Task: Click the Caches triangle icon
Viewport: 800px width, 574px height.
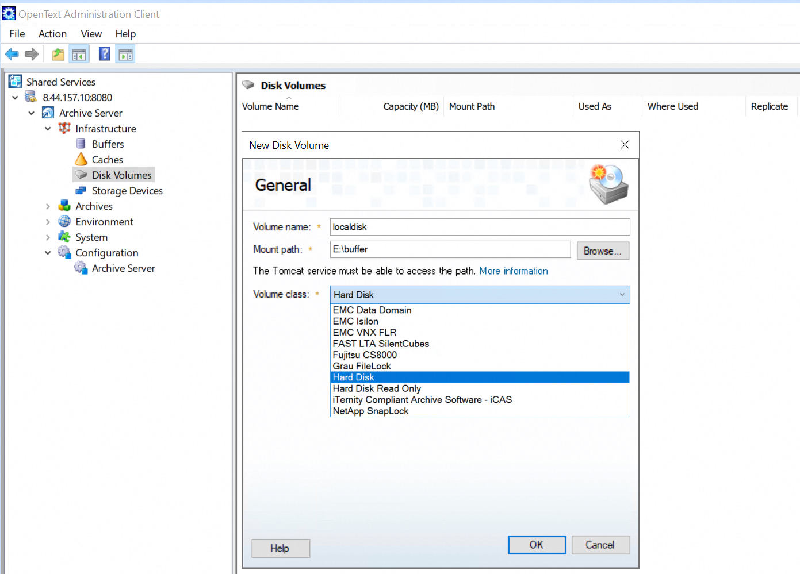Action: point(81,159)
